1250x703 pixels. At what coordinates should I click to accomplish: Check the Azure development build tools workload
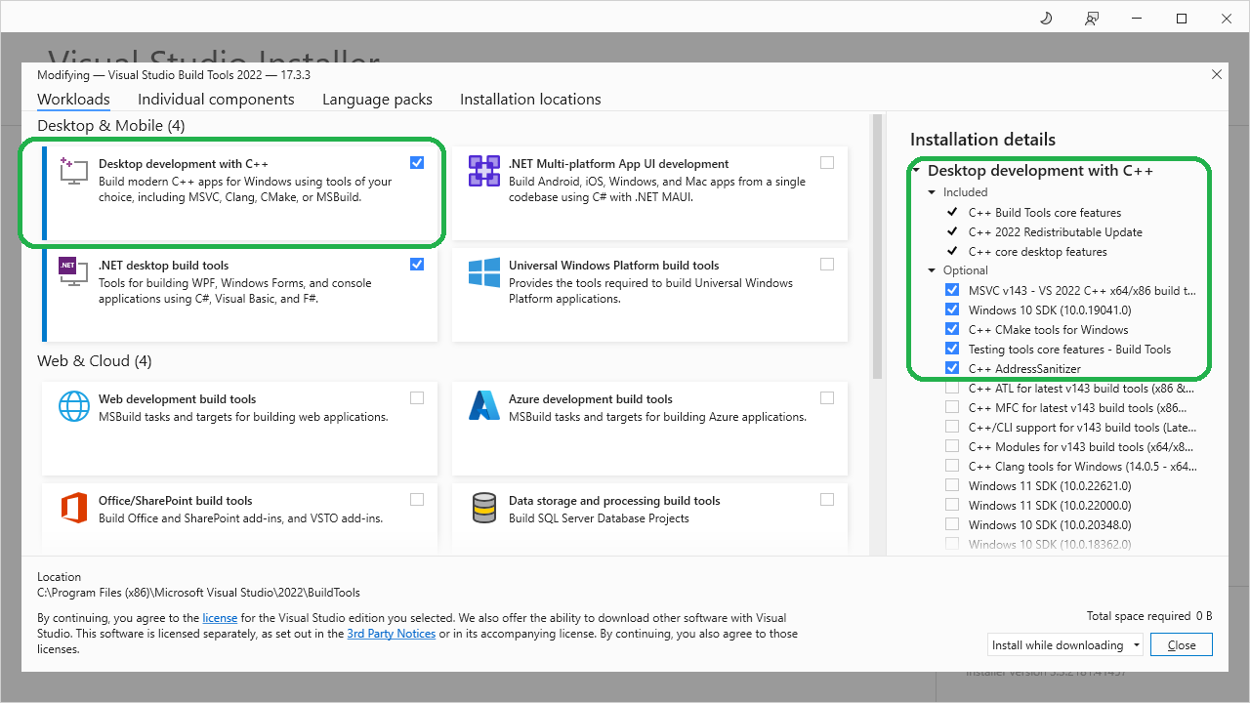point(827,397)
